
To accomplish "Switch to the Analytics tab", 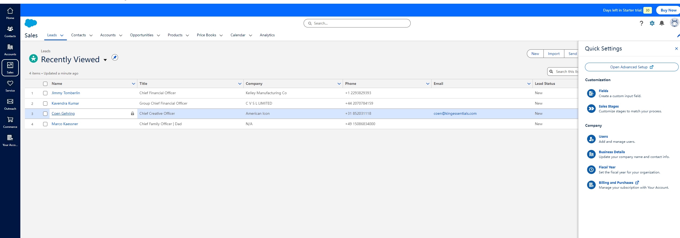I will [x=267, y=35].
